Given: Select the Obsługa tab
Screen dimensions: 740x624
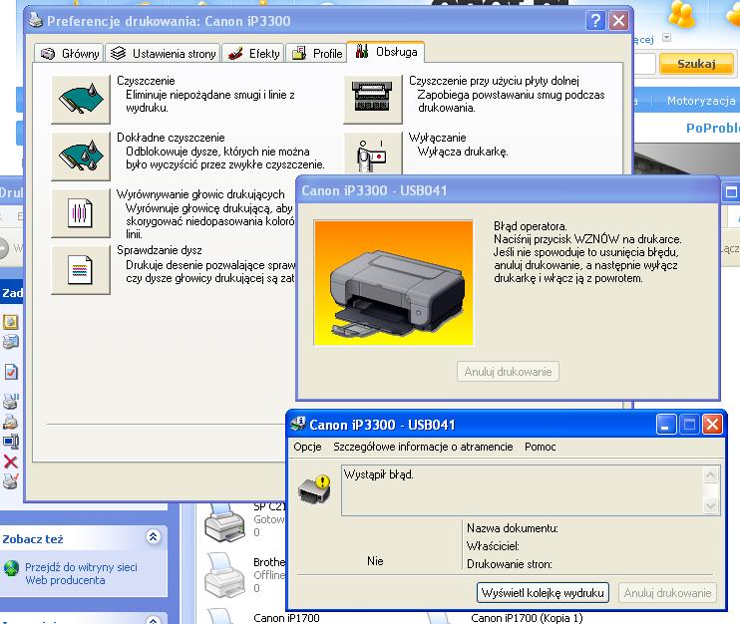Looking at the screenshot, I should click(386, 52).
